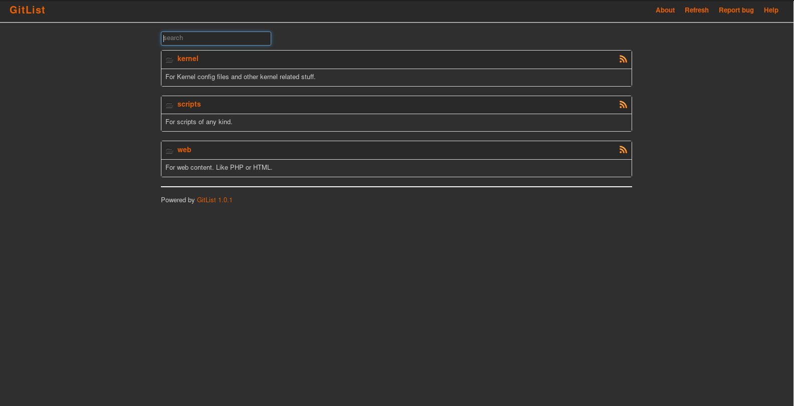Open the Report bug link
This screenshot has width=794, height=406.
736,10
